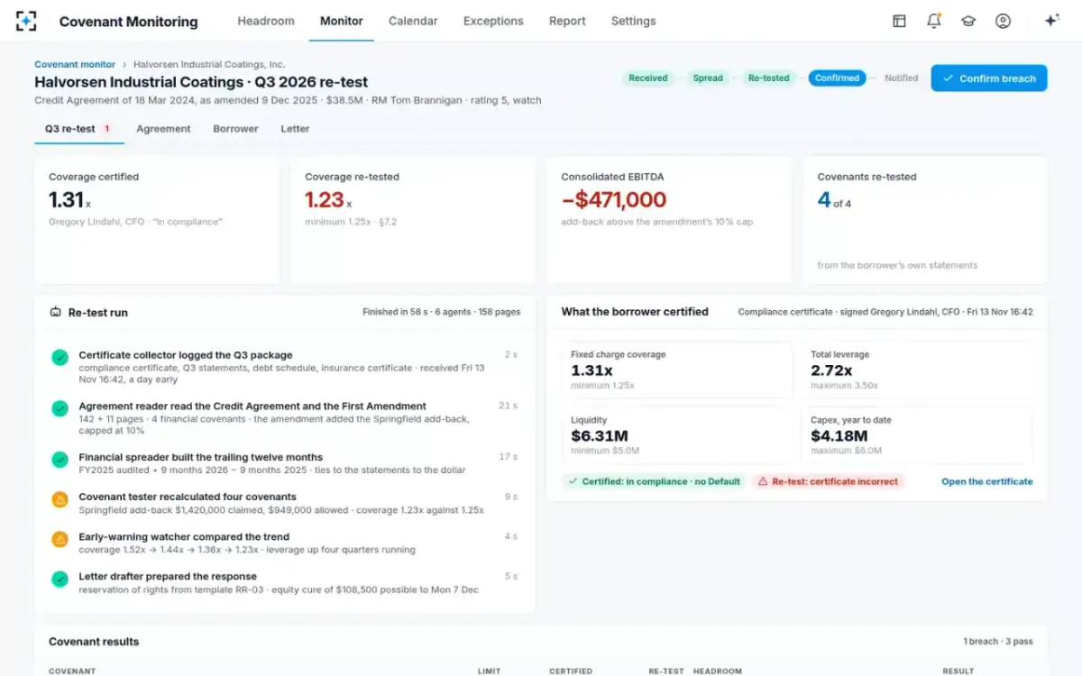Switch to the Letter tab
1082x676 pixels.
[x=295, y=129]
